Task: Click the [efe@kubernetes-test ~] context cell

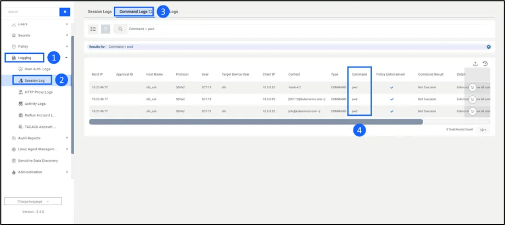Action: [x=304, y=111]
